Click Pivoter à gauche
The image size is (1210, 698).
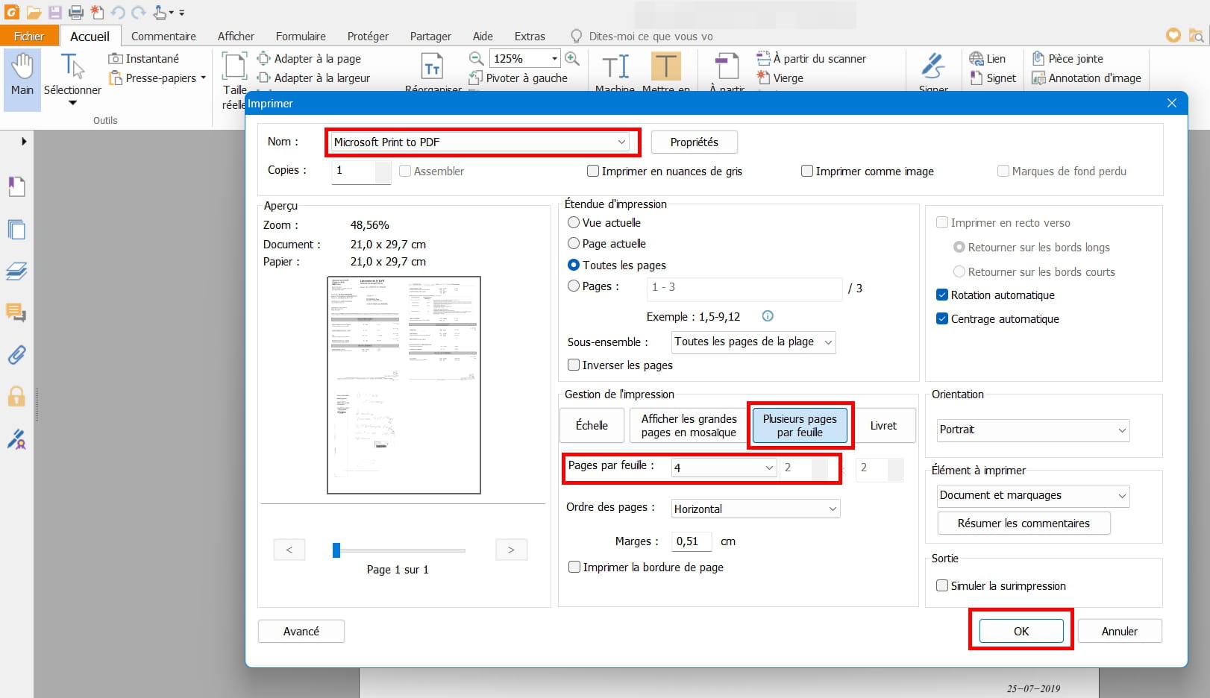pos(518,78)
